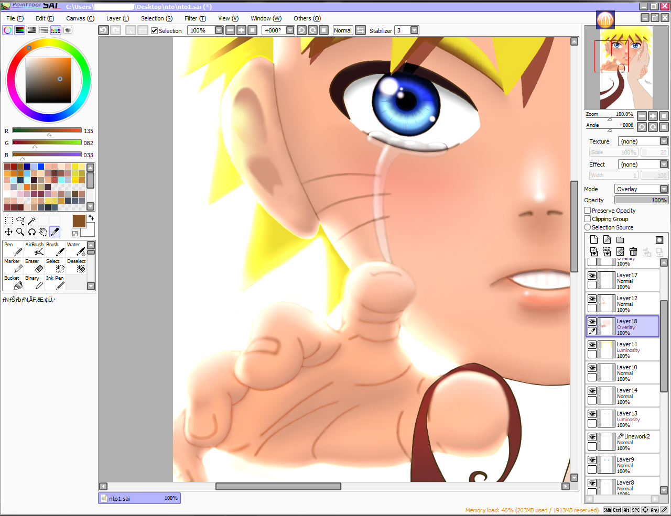The width and height of the screenshot is (671, 516).
Task: Zoom out with navigator minus button
Action: 642,116
